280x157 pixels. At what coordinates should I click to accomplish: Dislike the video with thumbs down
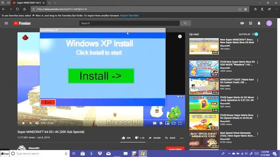(140, 138)
